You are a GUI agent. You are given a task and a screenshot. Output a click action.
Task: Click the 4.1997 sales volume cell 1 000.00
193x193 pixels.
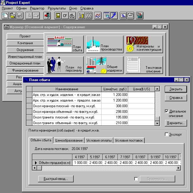pyautogui.click(x=80, y=163)
